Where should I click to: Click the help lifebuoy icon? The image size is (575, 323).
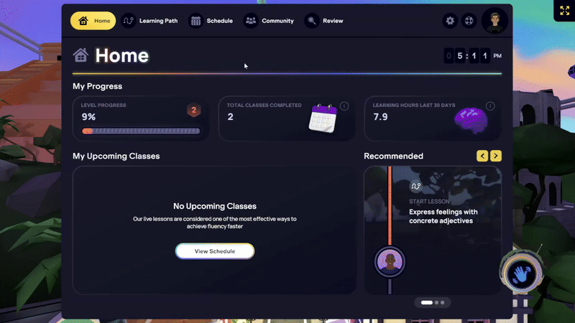click(469, 21)
